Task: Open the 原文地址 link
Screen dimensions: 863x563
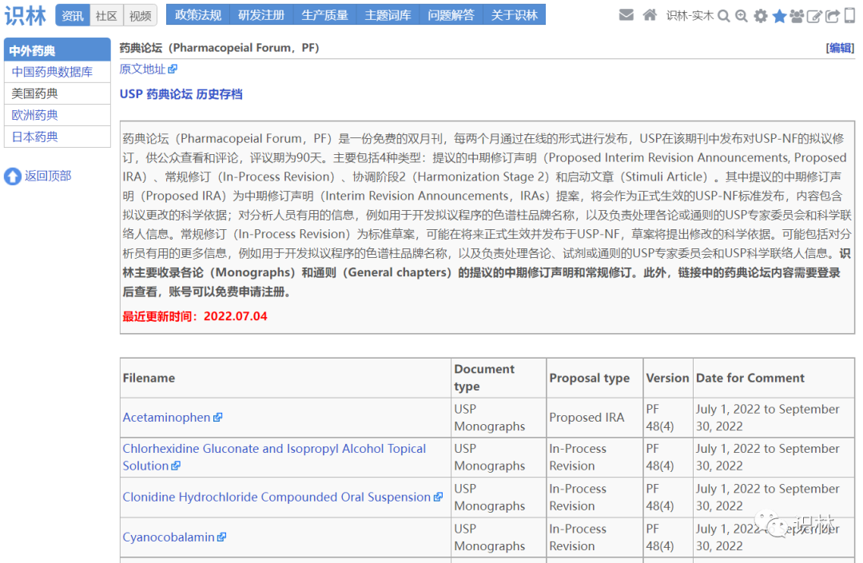Action: 142,69
